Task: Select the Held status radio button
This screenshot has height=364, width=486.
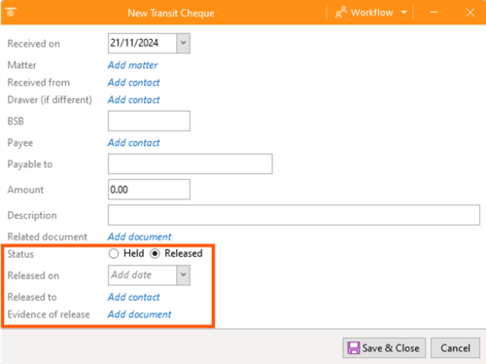Action: pos(114,253)
